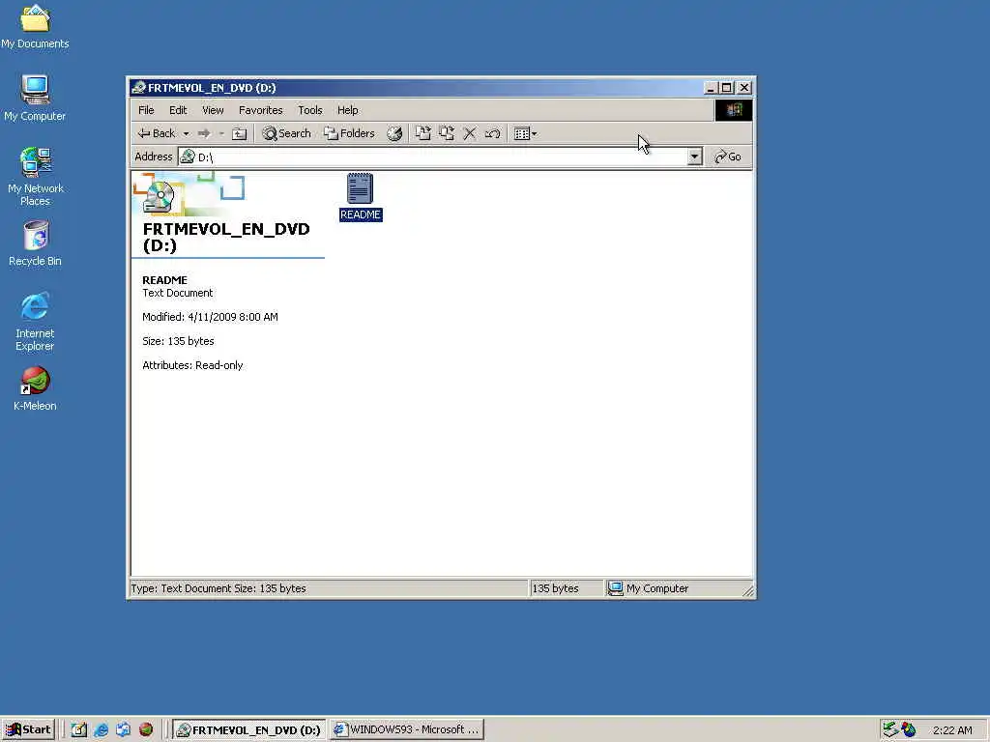Open the Edit menu
Viewport: 990px width, 742px height.
pos(178,110)
